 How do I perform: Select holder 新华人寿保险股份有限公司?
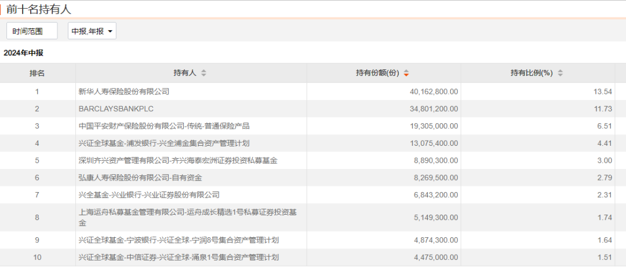[124, 91]
